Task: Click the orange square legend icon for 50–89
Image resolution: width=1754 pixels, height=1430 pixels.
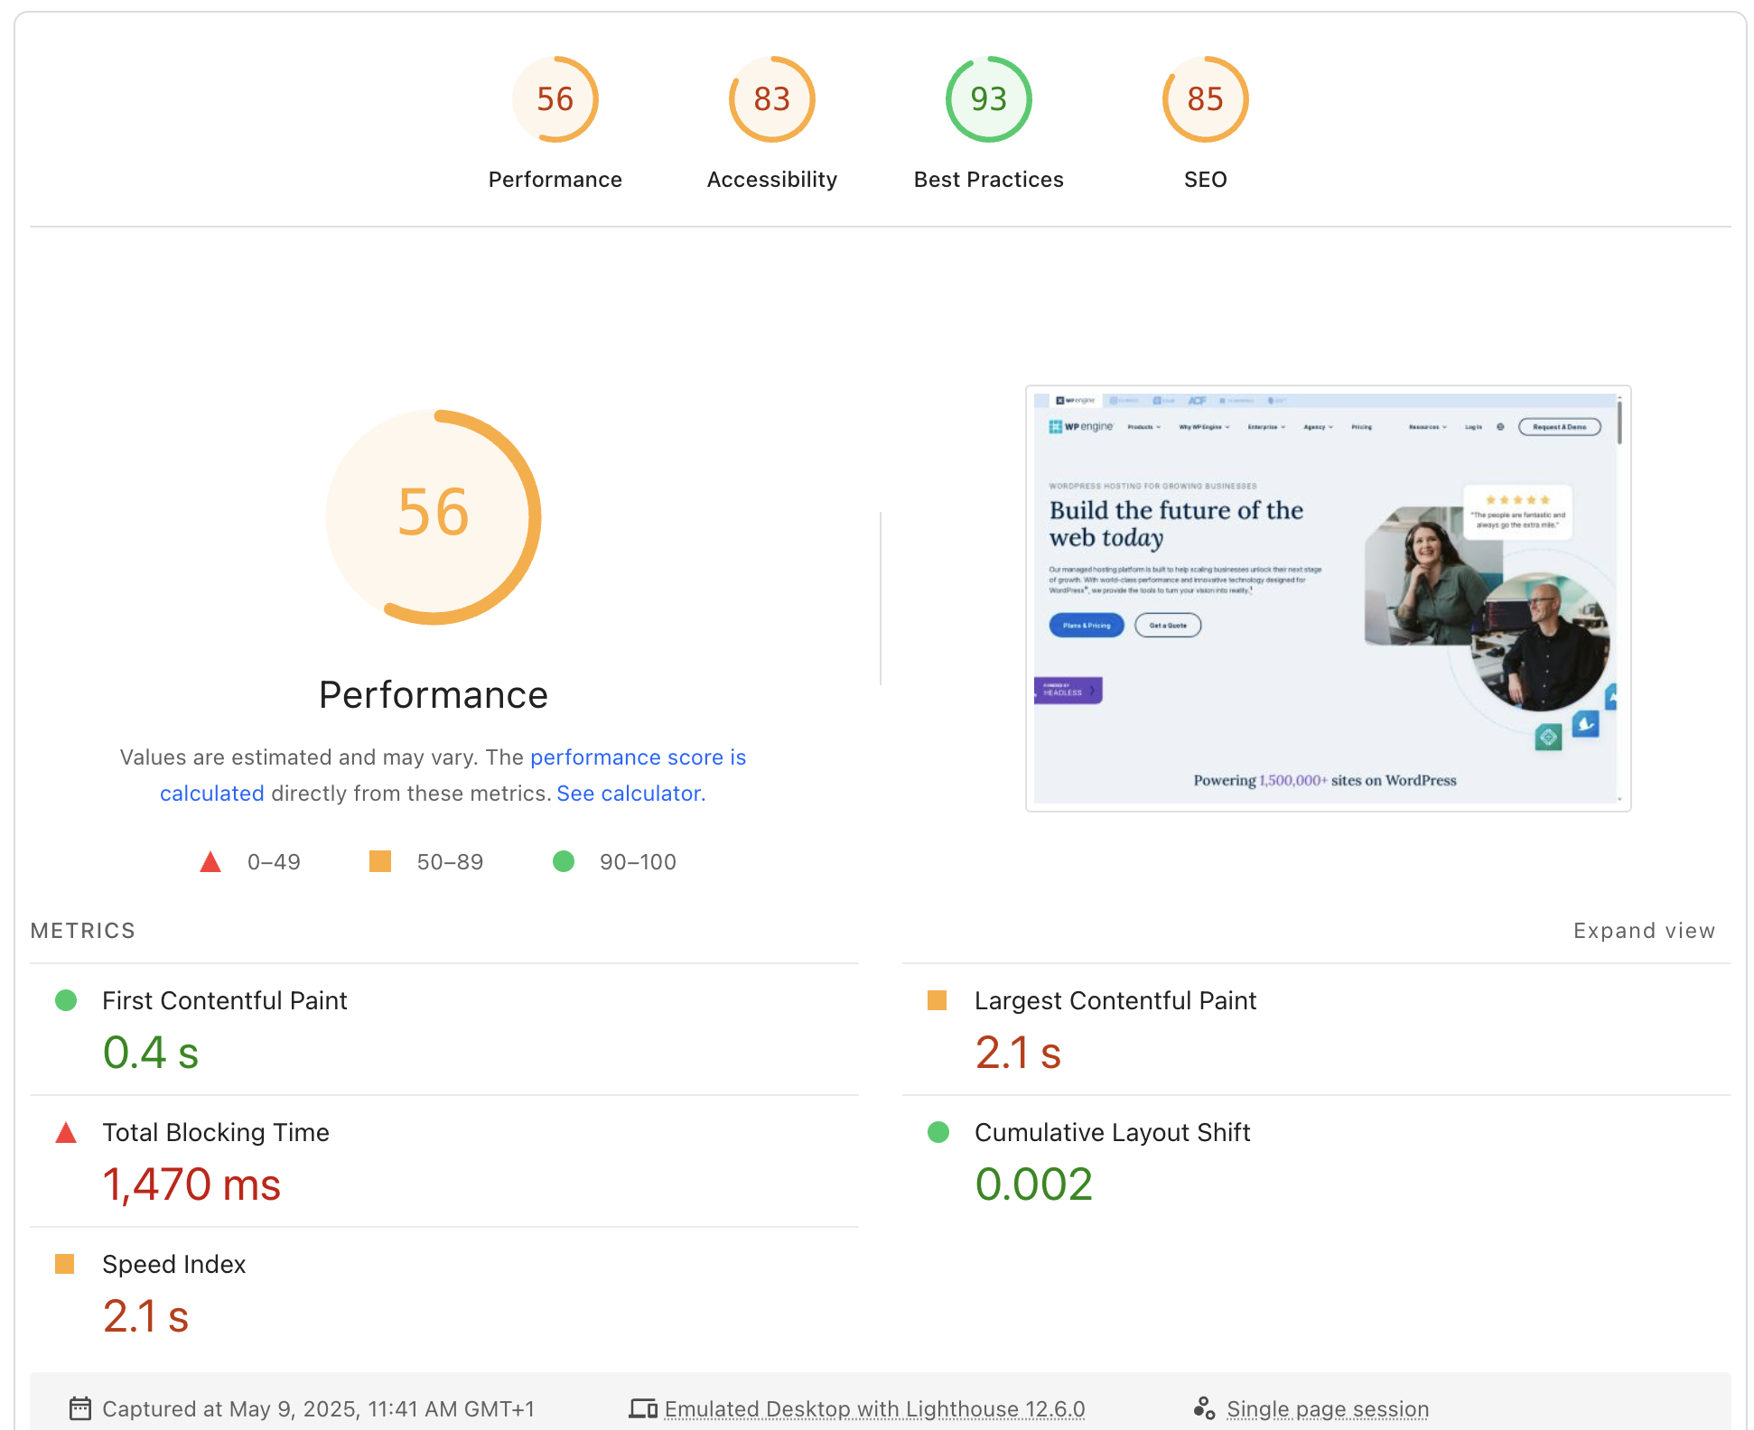Action: [x=380, y=861]
